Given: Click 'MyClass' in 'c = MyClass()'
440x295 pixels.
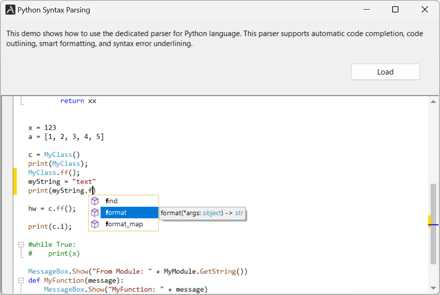Looking at the screenshot, I should (58, 155).
